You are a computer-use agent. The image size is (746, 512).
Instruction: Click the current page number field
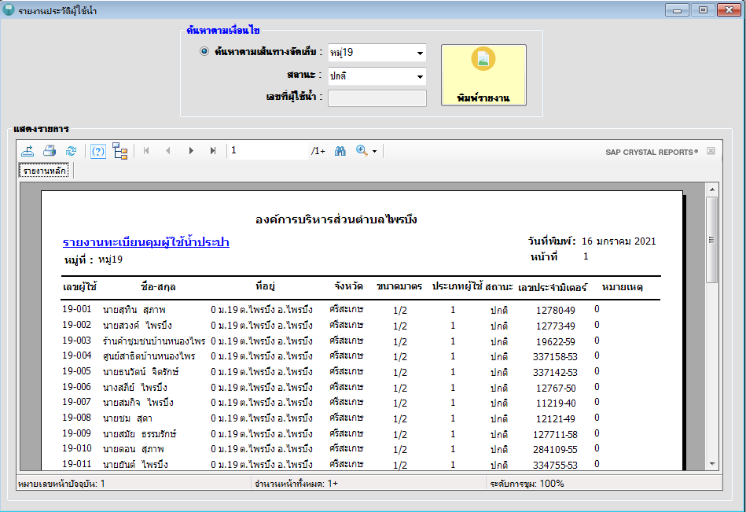267,151
